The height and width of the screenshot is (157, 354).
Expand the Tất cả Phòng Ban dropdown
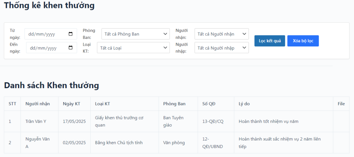coord(136,34)
